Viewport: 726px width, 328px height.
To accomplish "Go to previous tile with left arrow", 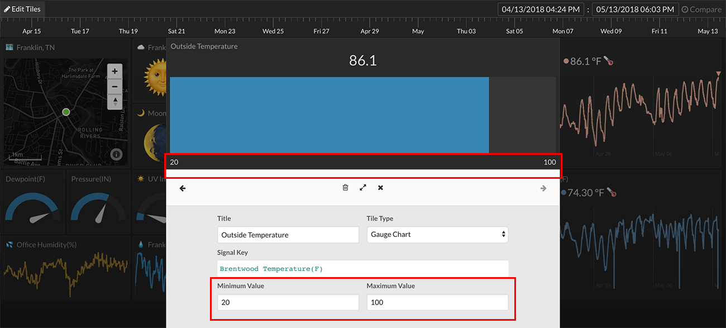I will [x=183, y=188].
